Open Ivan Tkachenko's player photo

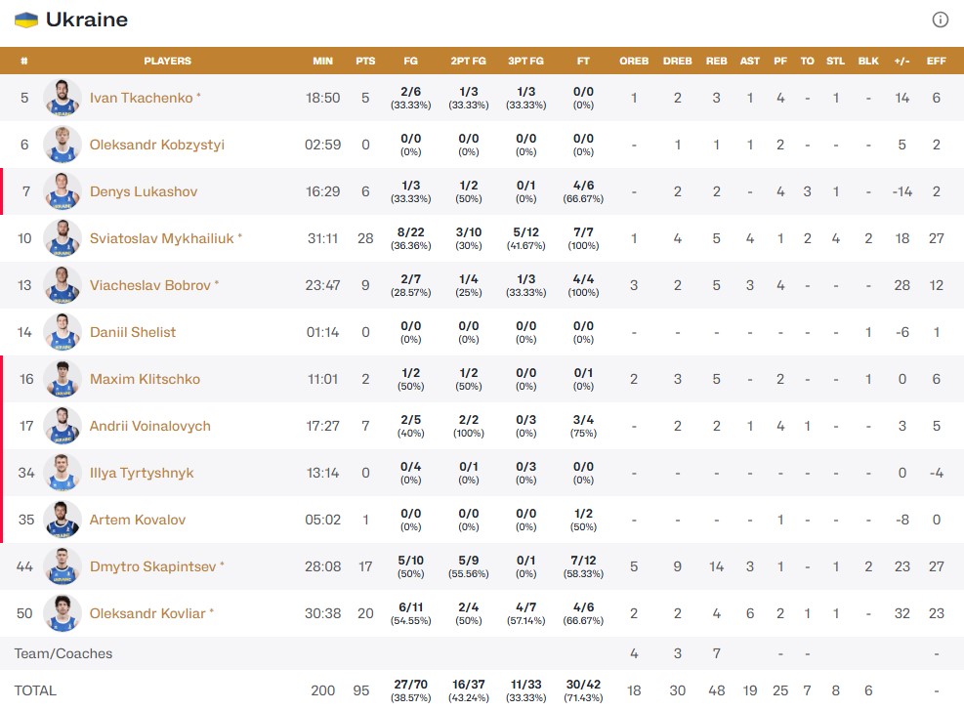coord(63,98)
